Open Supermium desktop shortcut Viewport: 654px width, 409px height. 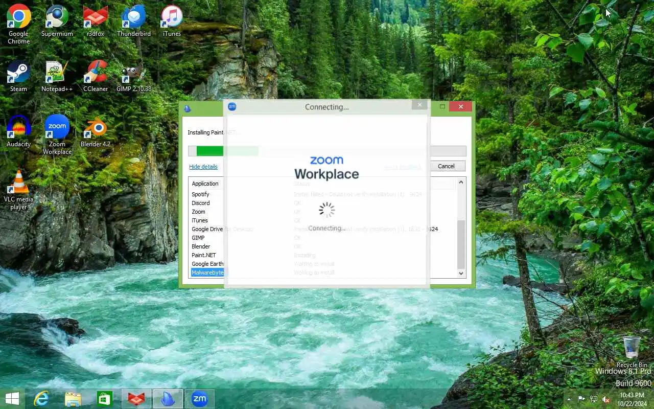point(57,21)
